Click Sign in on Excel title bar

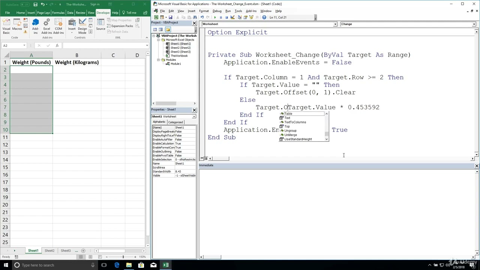point(95,4)
